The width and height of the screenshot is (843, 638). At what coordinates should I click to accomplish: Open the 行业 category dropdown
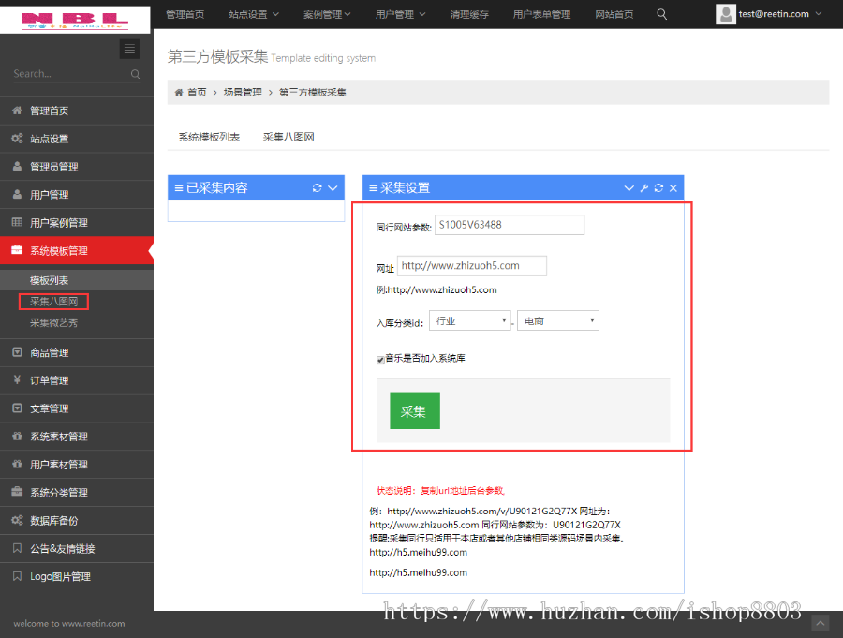pos(469,319)
